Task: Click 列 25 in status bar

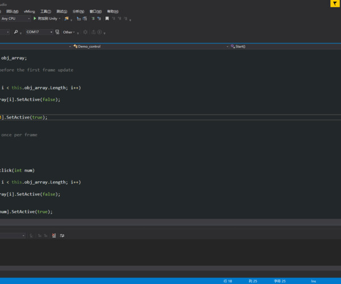Action: tap(253, 281)
